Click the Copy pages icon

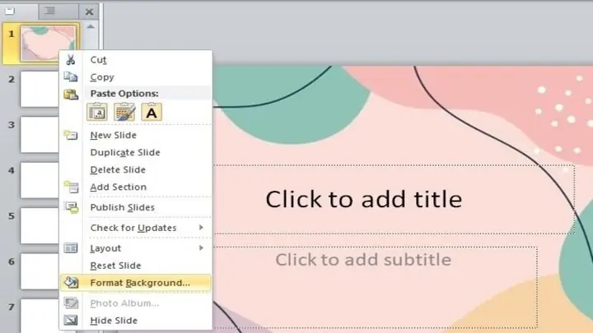[x=71, y=77]
